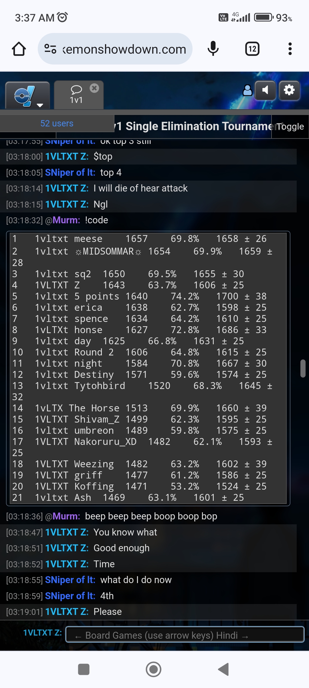Open Murm's user profile from !code message

tap(66, 220)
